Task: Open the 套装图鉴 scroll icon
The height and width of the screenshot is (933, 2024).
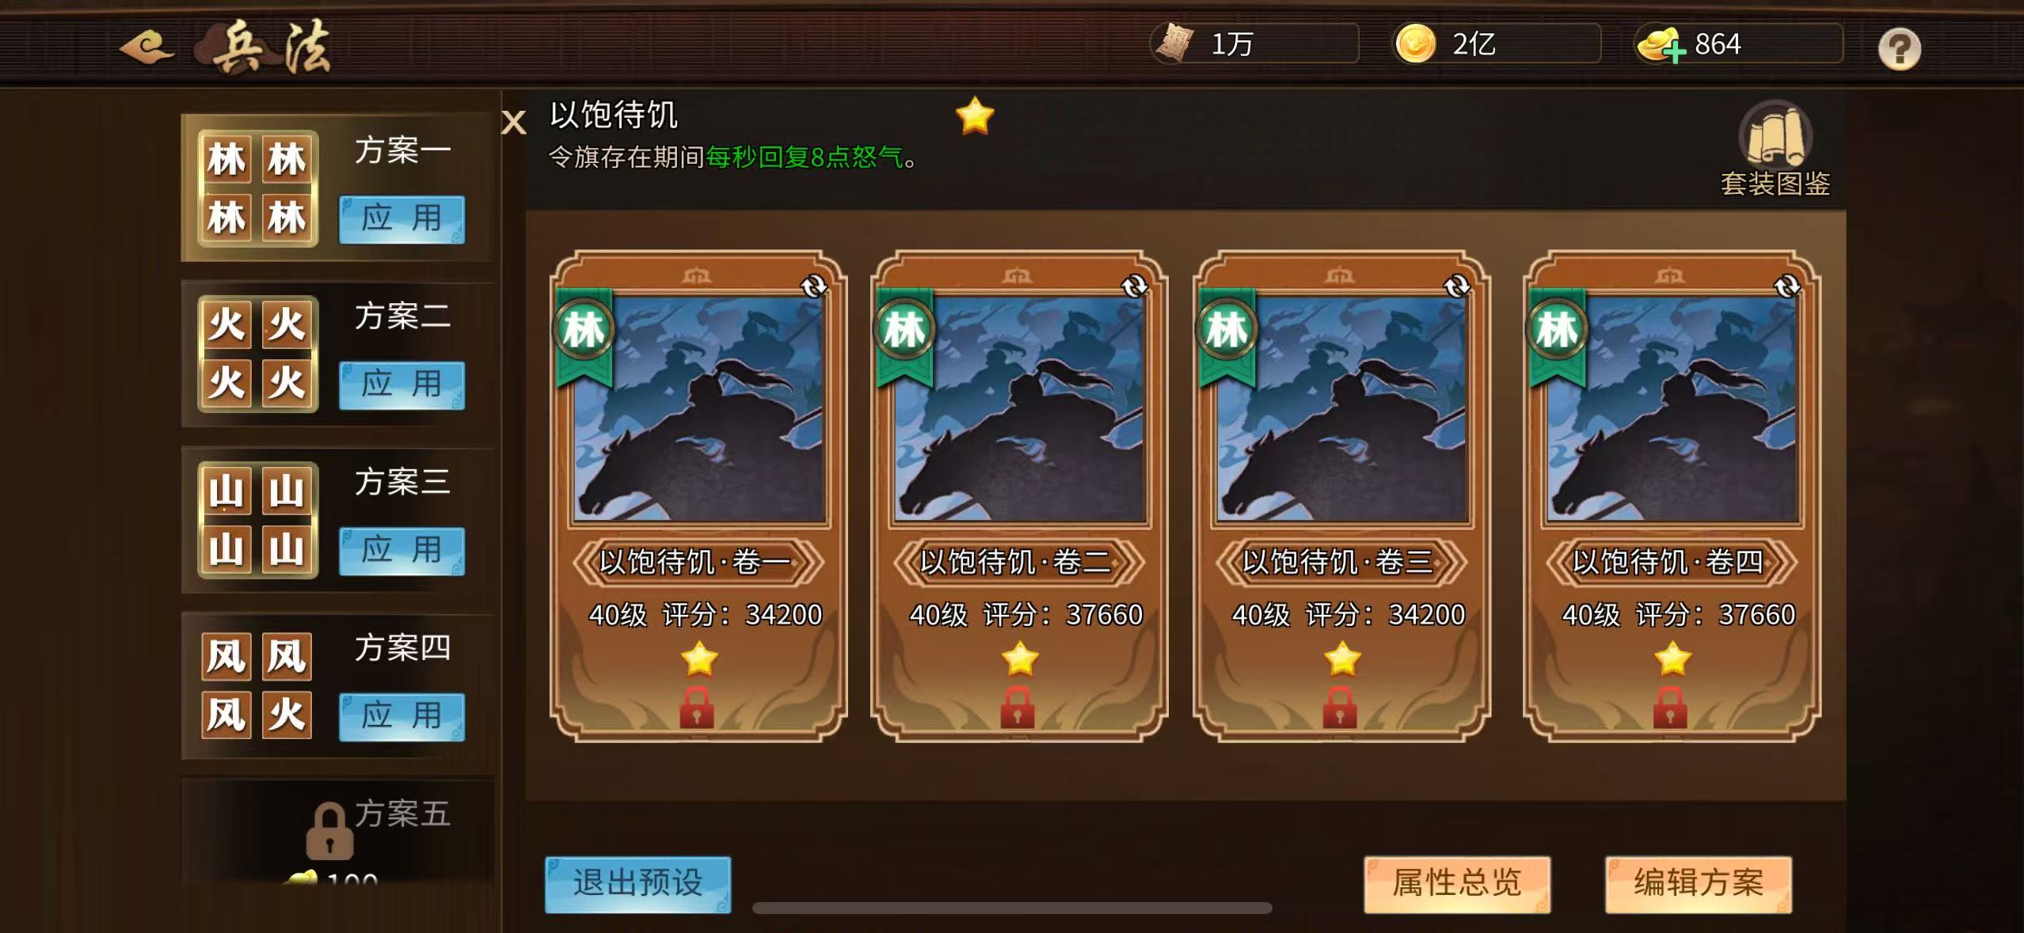Action: pos(1775,133)
